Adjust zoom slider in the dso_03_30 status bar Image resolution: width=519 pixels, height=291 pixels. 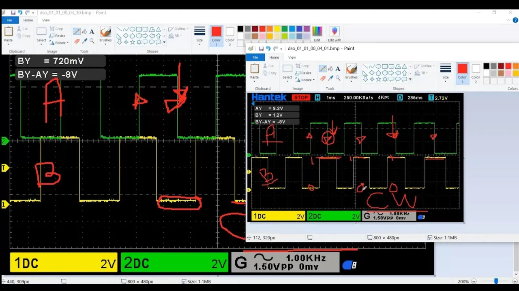[x=495, y=281]
